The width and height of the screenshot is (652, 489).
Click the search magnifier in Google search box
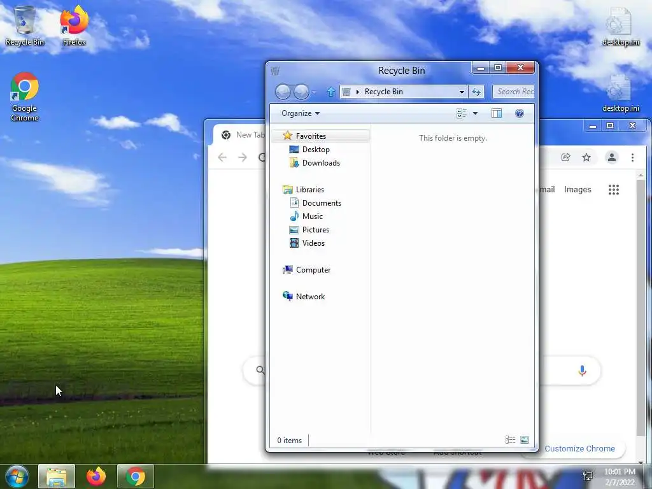260,370
